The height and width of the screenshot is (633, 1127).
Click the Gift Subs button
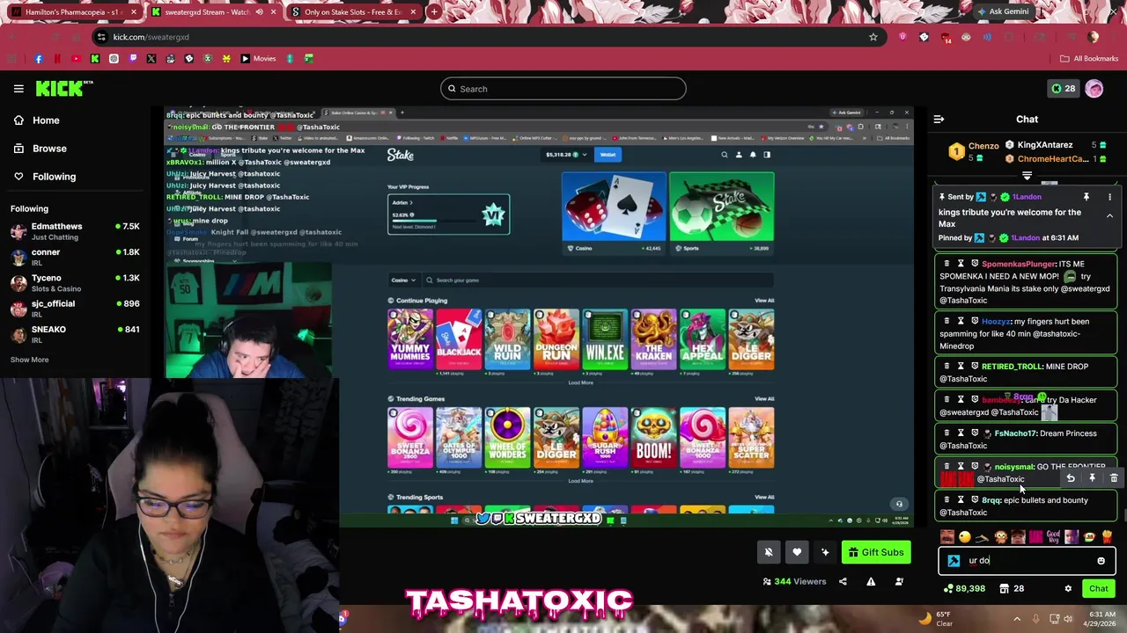(x=874, y=552)
